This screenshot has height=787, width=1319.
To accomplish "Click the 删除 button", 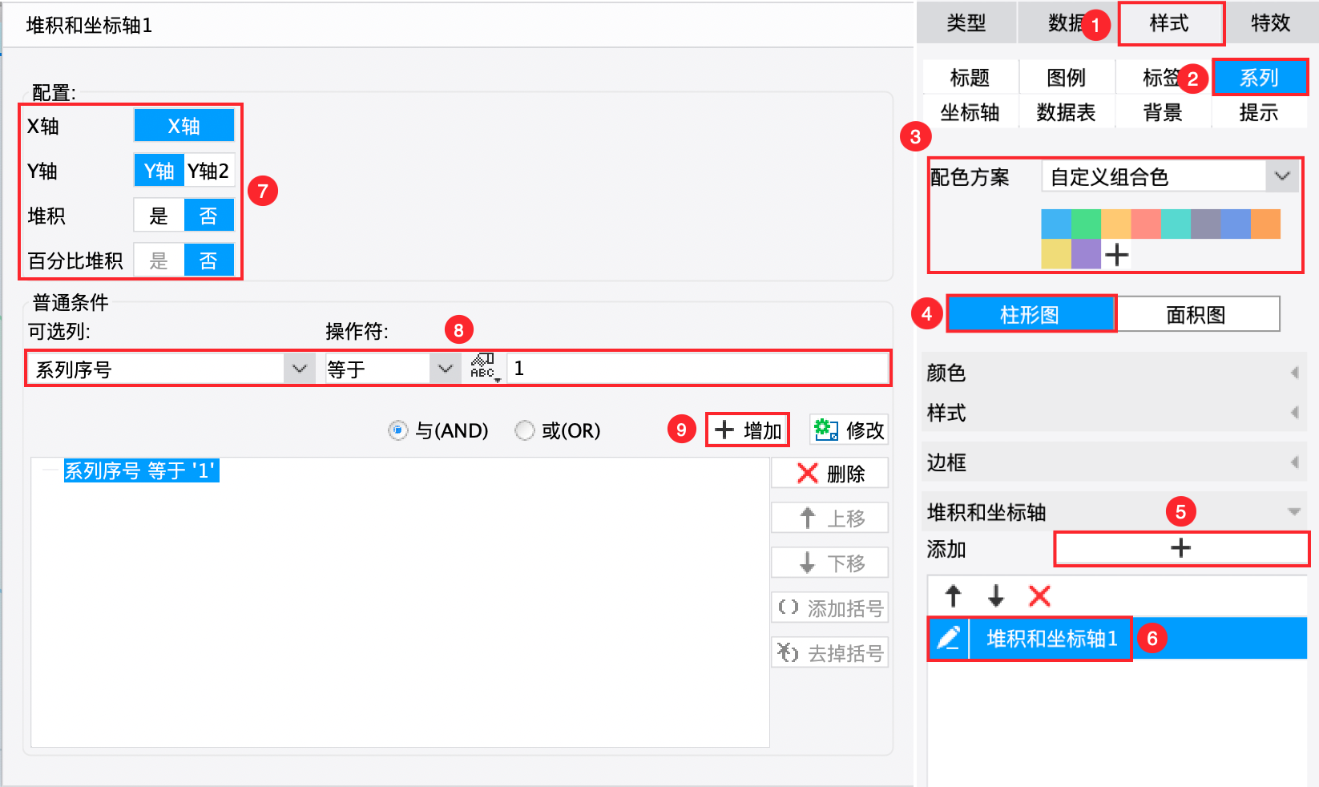I will [829, 474].
